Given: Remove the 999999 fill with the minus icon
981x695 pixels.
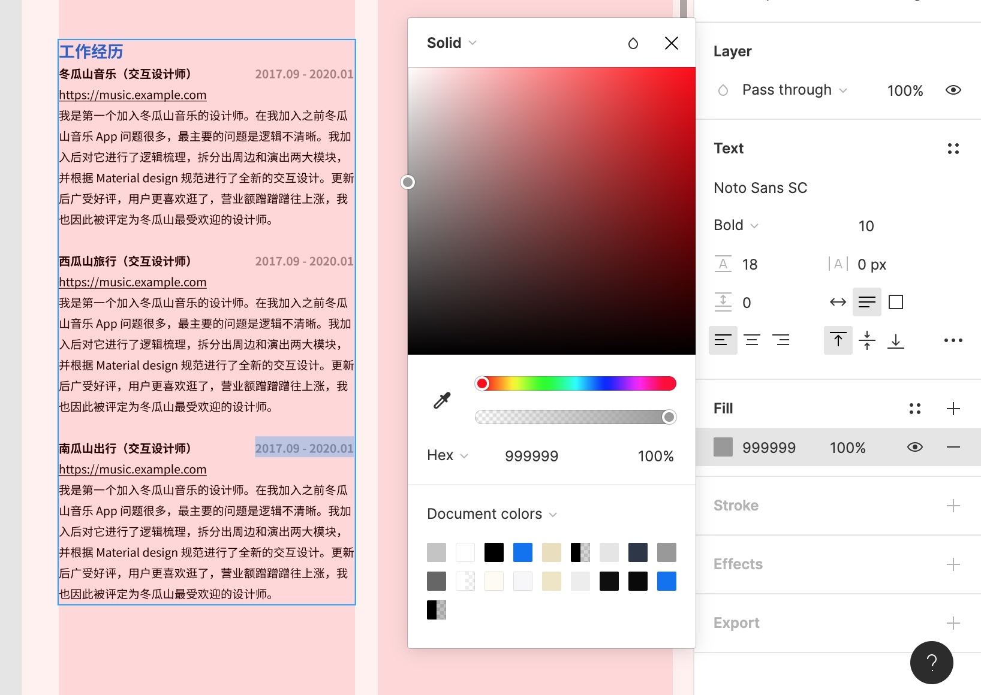Looking at the screenshot, I should (955, 447).
